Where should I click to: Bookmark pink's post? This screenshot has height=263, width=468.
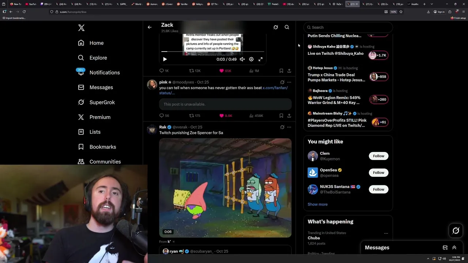(281, 115)
